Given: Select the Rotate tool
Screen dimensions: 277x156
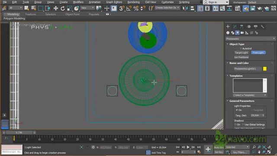Looking at the screenshot, I should (63, 8).
